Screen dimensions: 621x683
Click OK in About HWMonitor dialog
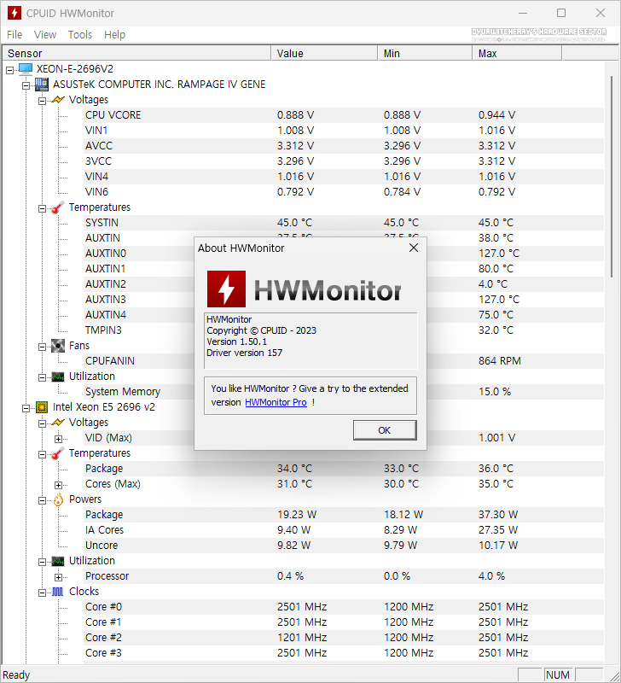point(385,430)
